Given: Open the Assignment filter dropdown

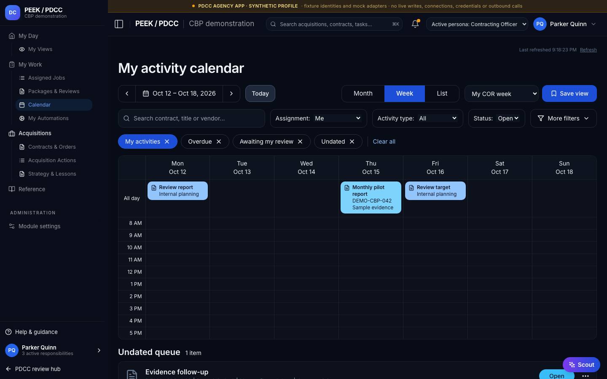Looking at the screenshot, I should pos(318,118).
